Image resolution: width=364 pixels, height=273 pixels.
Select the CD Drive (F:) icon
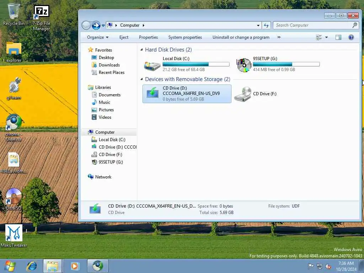pyautogui.click(x=242, y=94)
